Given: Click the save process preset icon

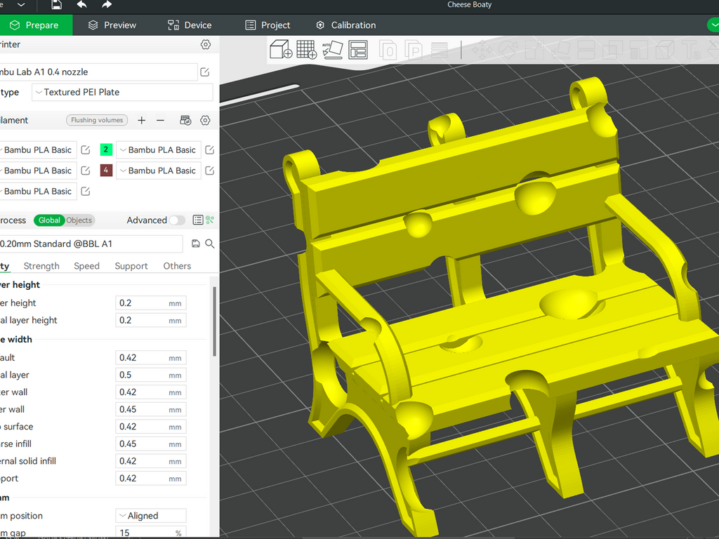Looking at the screenshot, I should tap(195, 244).
